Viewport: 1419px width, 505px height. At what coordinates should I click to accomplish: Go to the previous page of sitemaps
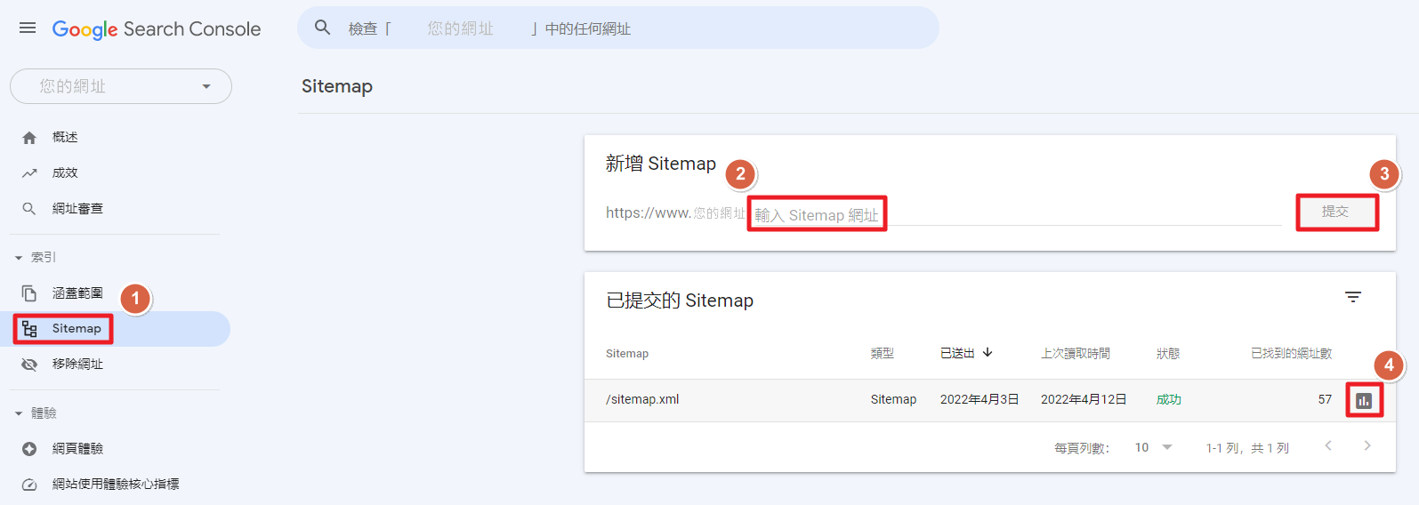[1328, 445]
